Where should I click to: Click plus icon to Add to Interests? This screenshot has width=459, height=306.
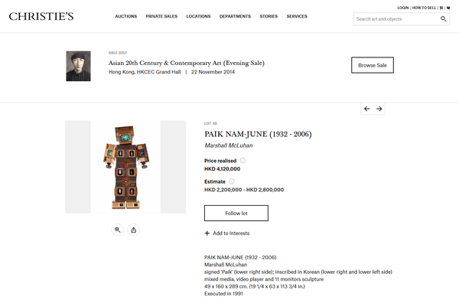click(x=207, y=233)
